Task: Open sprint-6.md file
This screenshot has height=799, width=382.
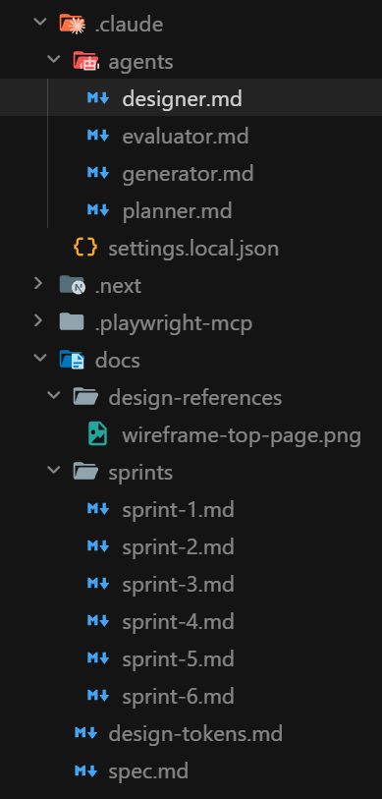Action: (x=179, y=696)
